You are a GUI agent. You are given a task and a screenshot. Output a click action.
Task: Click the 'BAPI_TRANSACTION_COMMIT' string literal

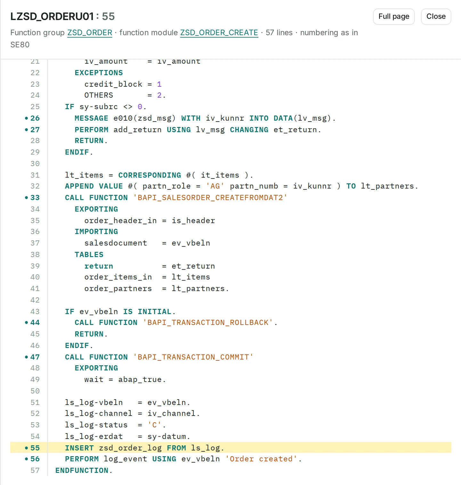pyautogui.click(x=193, y=357)
